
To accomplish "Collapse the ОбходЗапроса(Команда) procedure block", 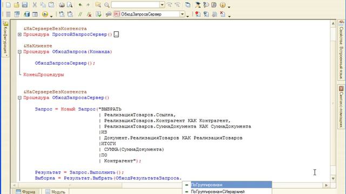I will [x=19, y=52].
